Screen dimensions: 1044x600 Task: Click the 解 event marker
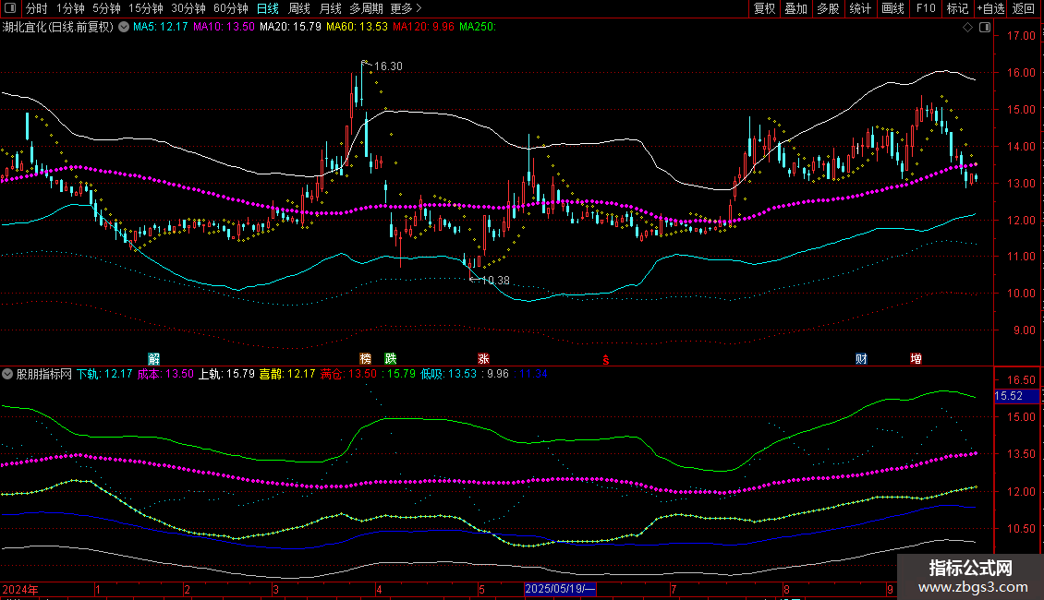pos(153,359)
